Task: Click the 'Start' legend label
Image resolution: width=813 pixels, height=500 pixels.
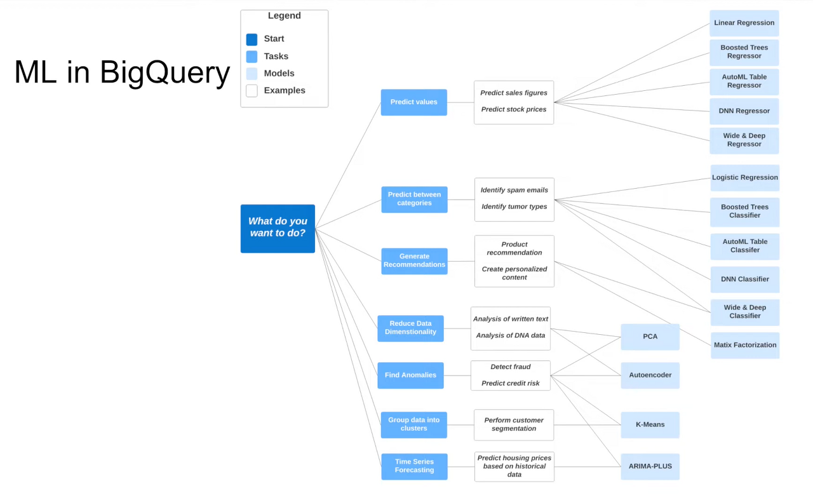Action: [274, 39]
